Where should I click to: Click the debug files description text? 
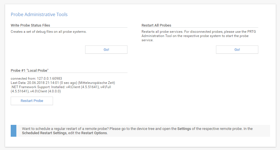point(48,32)
